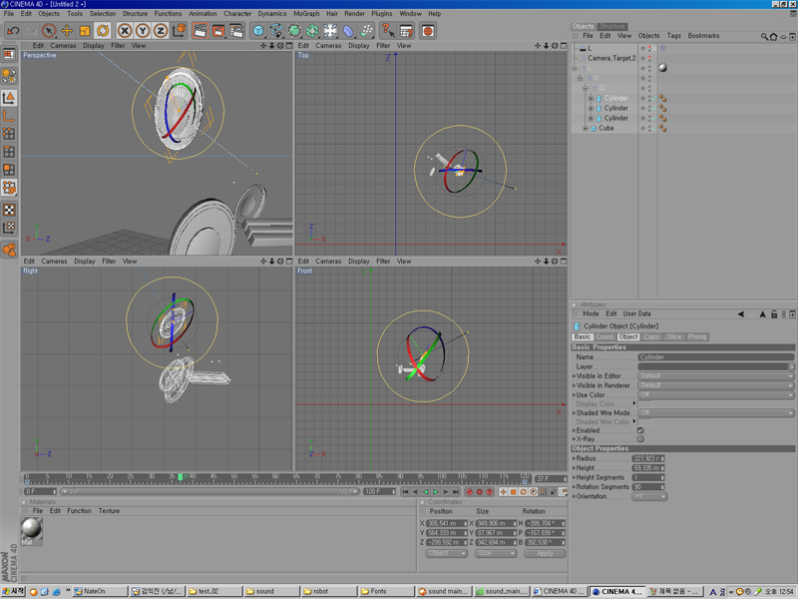
Task: Switch to the Coord. attributes tab
Action: coord(604,337)
